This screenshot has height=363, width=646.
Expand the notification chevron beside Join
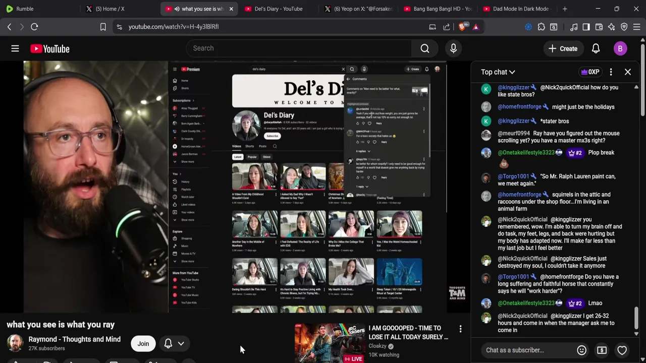[x=181, y=343]
